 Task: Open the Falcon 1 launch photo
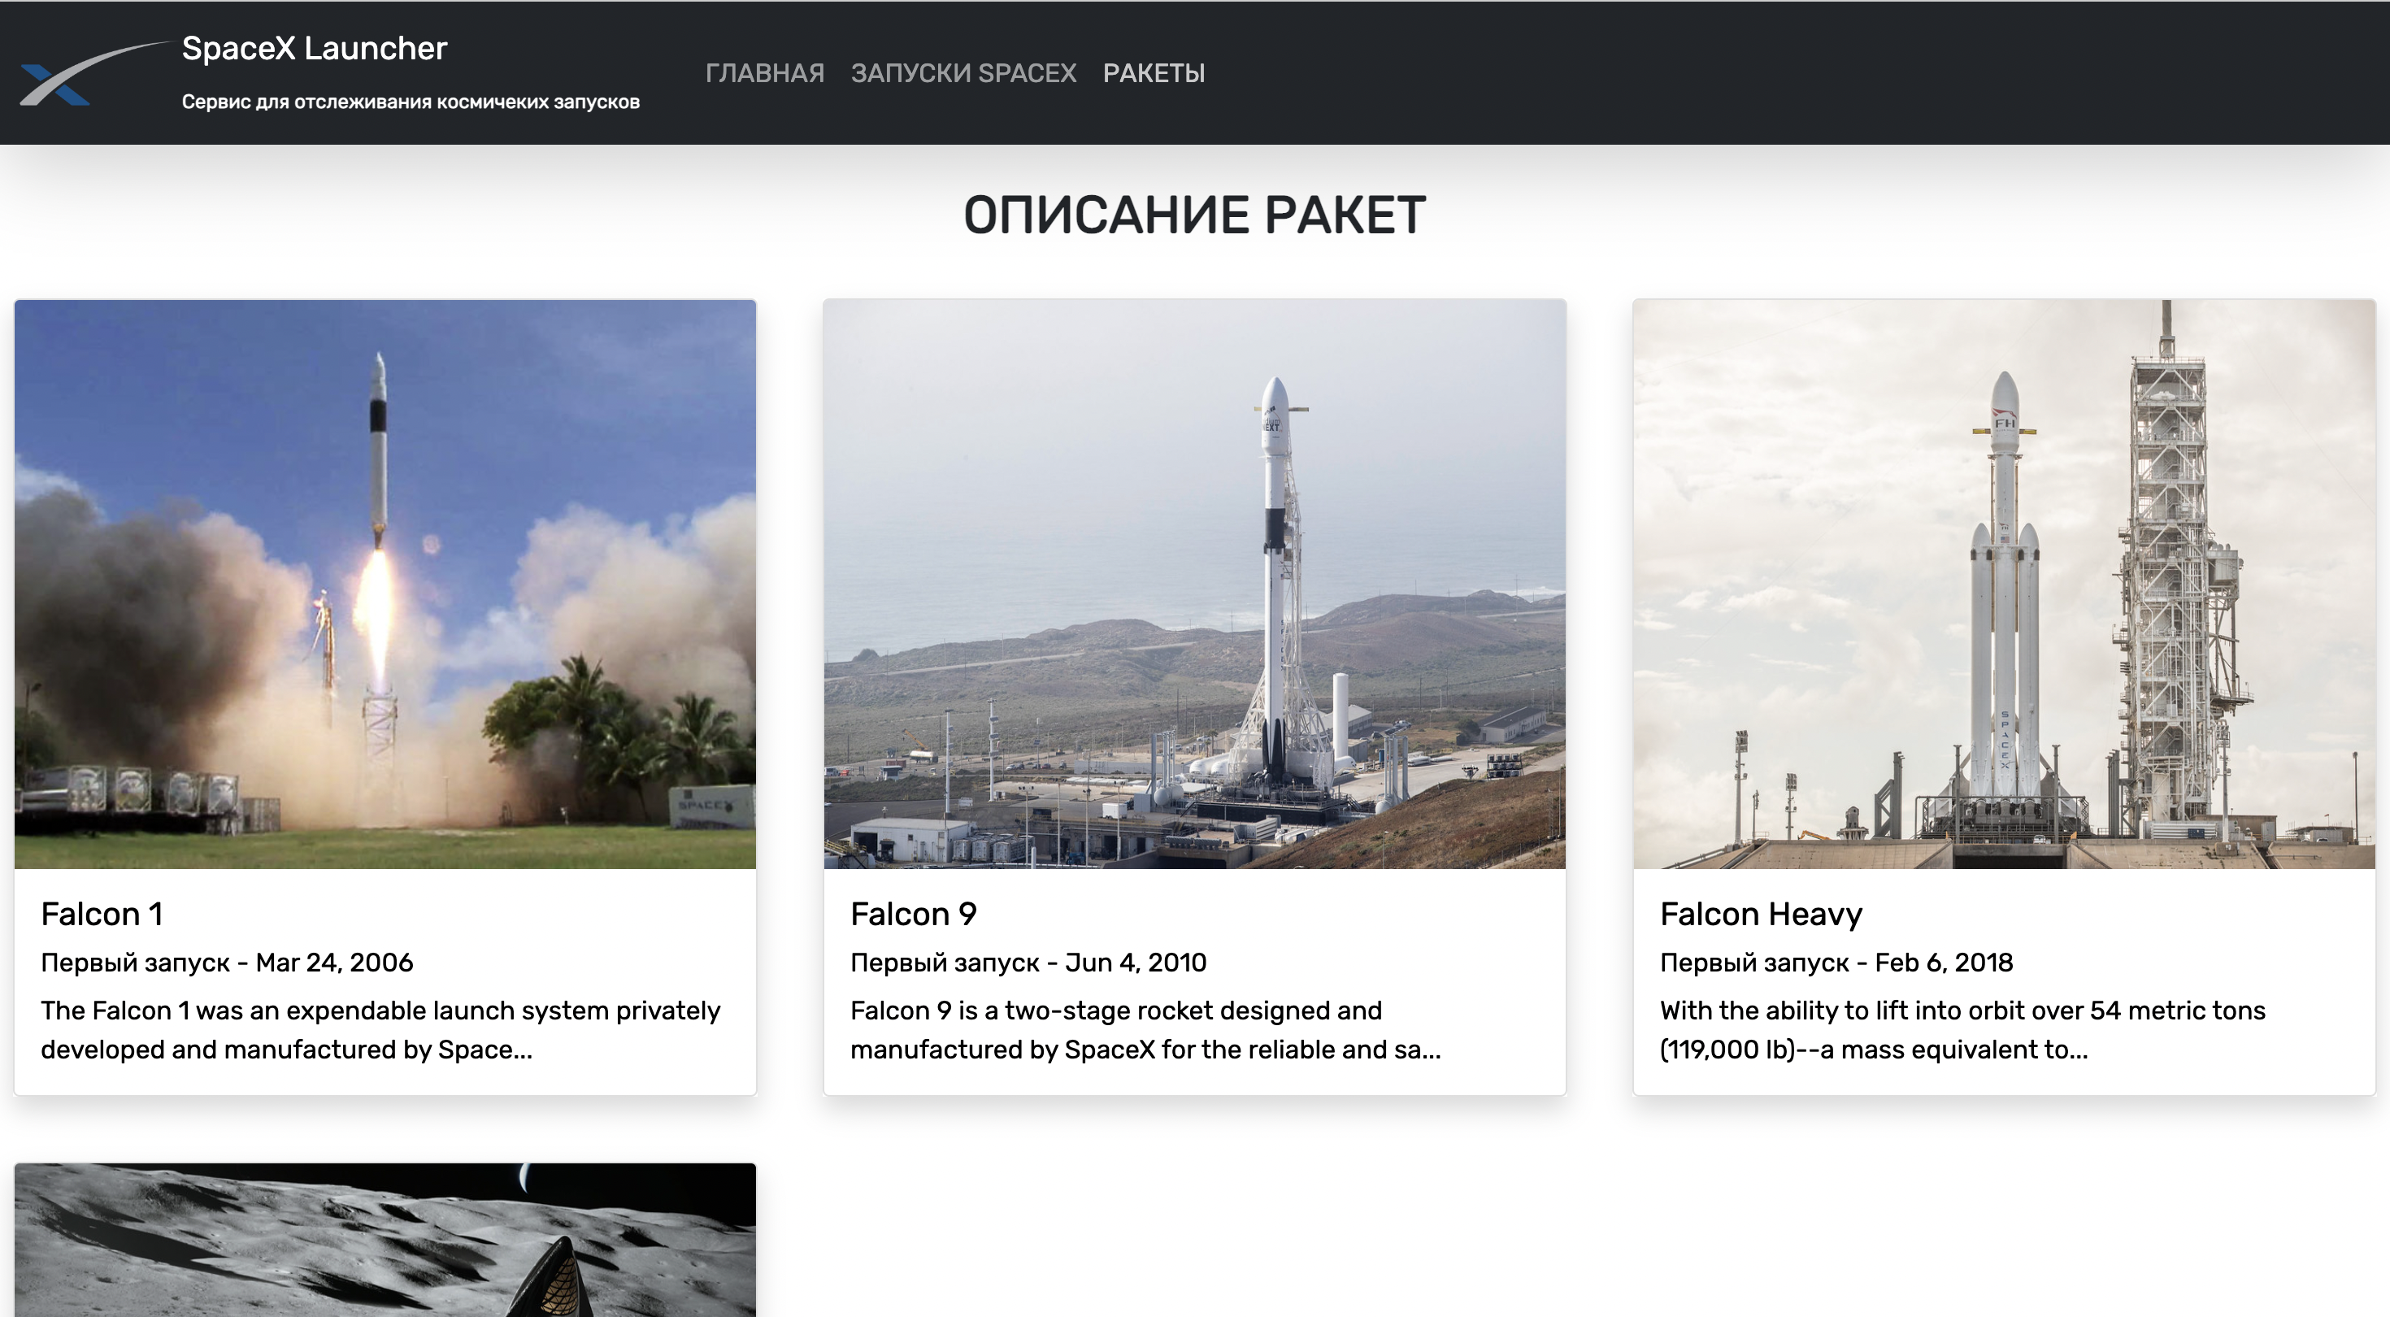click(x=385, y=584)
